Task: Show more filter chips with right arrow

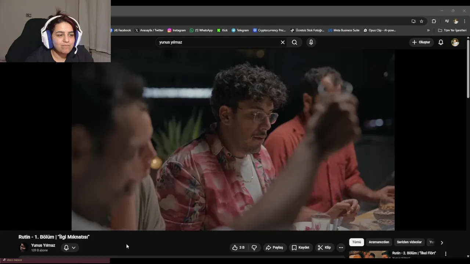Action: coord(442,242)
